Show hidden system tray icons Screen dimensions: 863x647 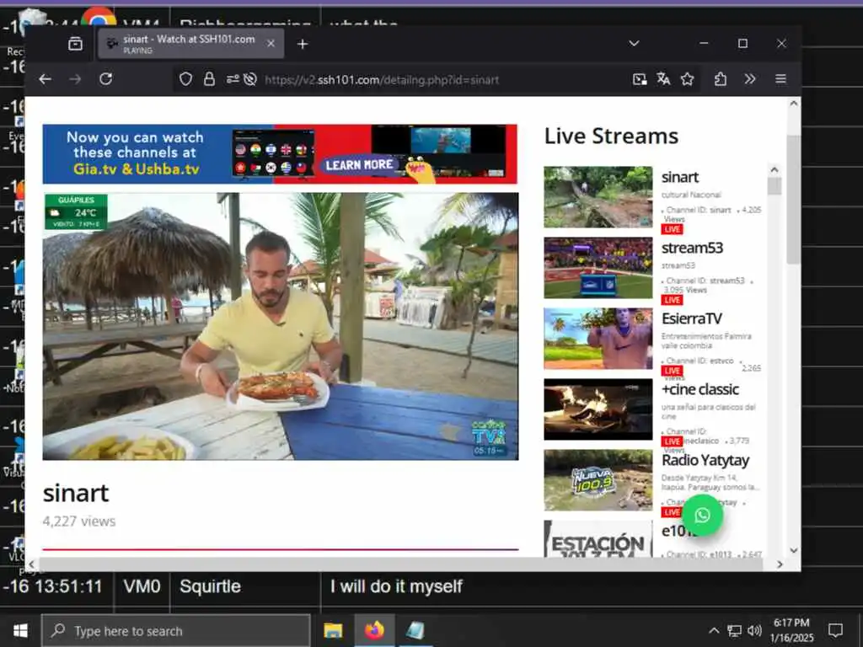click(x=714, y=630)
